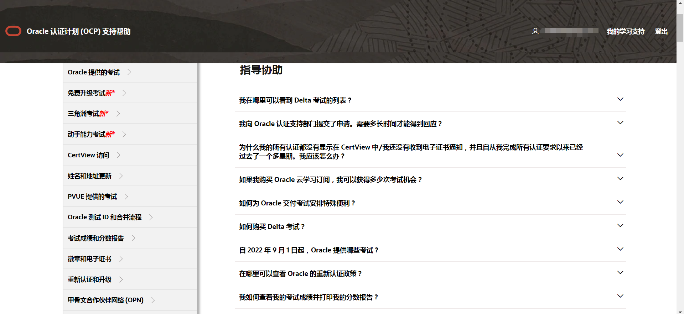Click chevron next to 重新认证和升级

click(x=121, y=279)
